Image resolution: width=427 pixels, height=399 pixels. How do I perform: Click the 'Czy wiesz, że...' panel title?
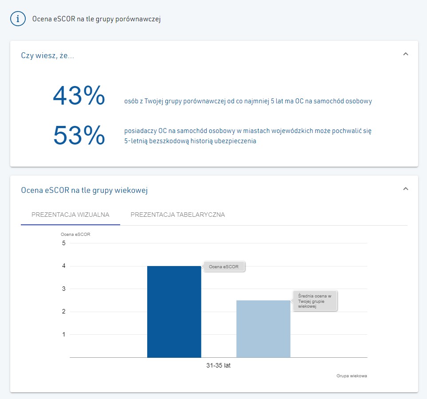pos(47,55)
